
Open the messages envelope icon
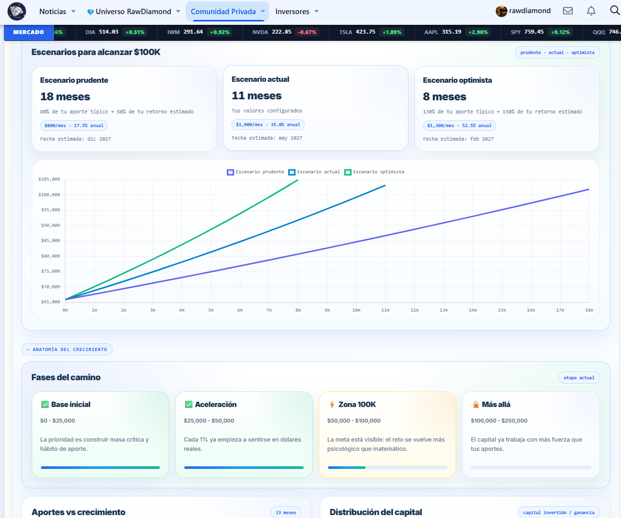pos(568,11)
